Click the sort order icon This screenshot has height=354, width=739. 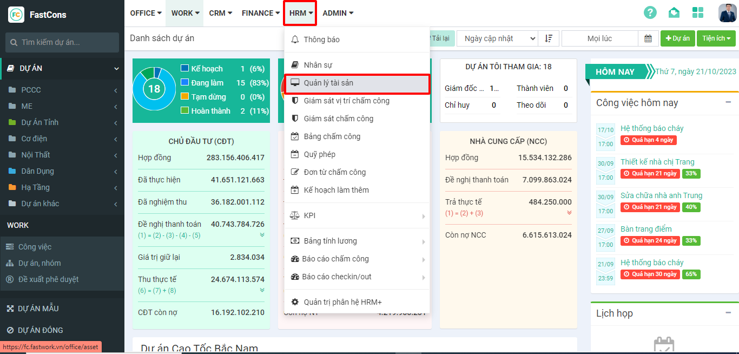point(549,38)
